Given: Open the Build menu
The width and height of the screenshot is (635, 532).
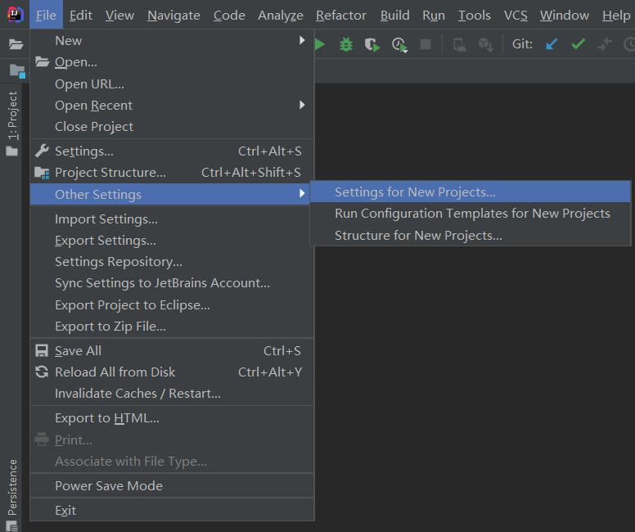Looking at the screenshot, I should pyautogui.click(x=395, y=15).
